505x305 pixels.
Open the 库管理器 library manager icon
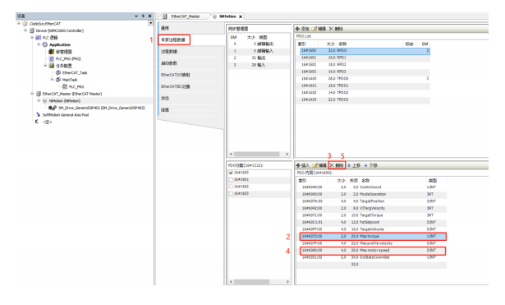51,52
